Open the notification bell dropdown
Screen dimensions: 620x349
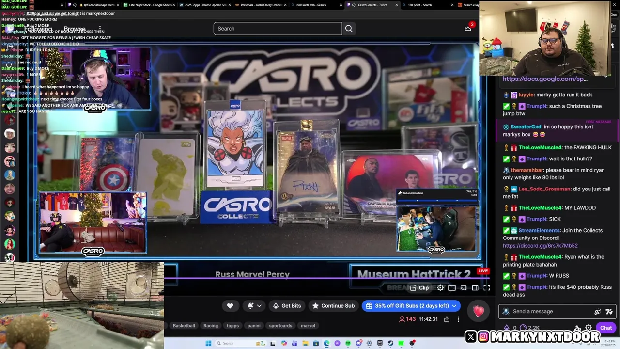(254, 306)
